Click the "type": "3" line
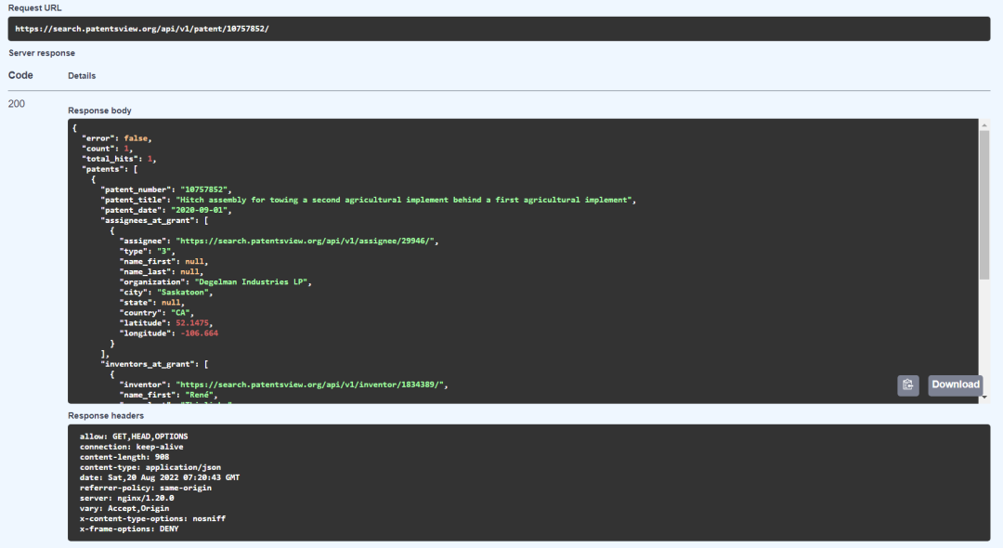 (x=147, y=251)
